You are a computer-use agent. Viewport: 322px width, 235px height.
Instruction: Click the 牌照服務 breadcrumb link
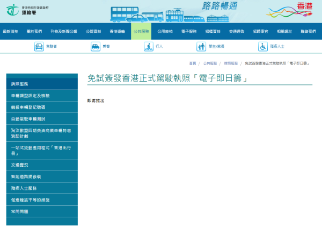pyautogui.click(x=231, y=63)
